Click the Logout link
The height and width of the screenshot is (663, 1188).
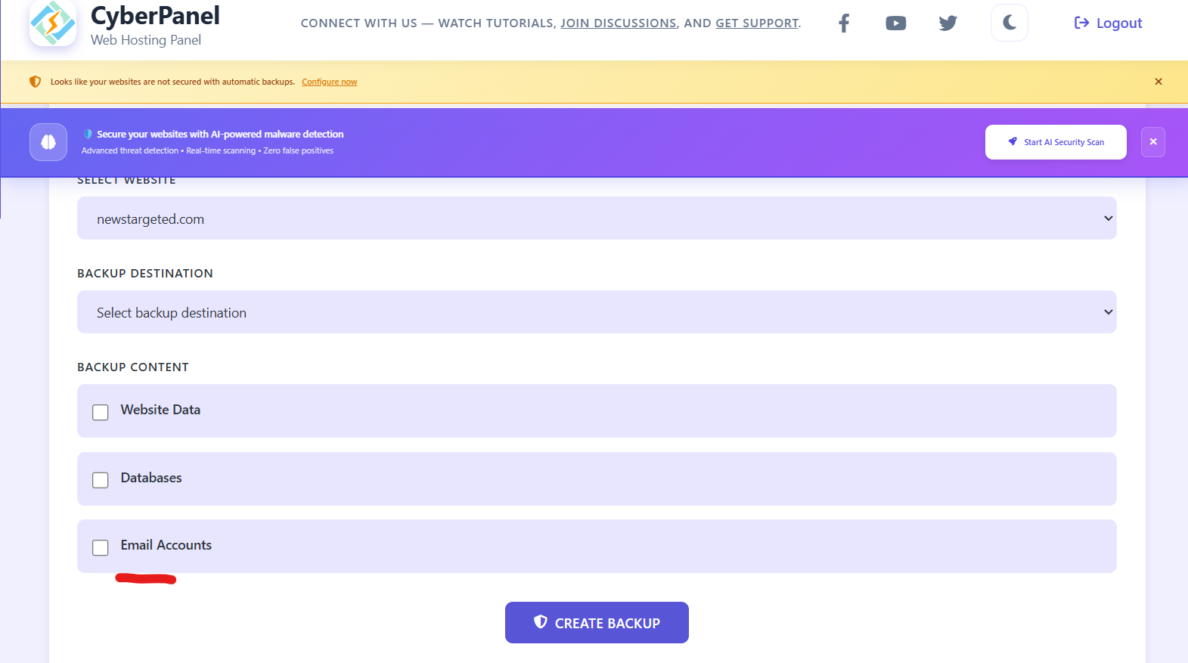[1108, 23]
